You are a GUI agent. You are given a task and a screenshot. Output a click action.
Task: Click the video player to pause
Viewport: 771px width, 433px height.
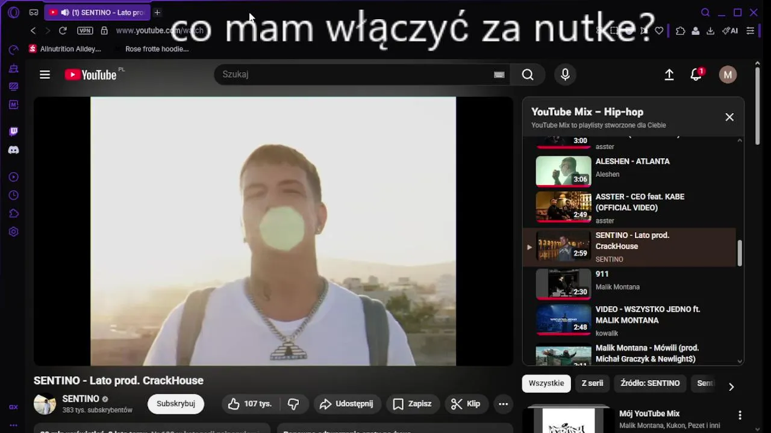pyautogui.click(x=273, y=231)
